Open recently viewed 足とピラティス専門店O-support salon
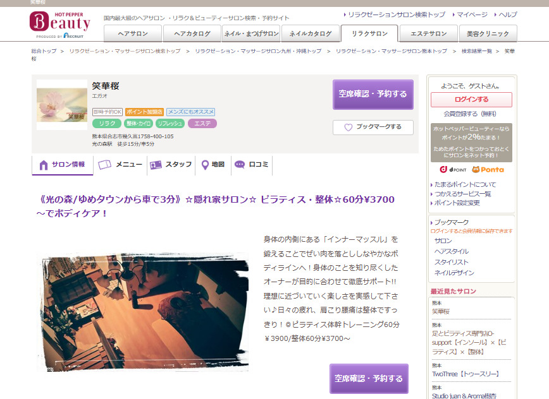The width and height of the screenshot is (549, 399). (x=469, y=343)
